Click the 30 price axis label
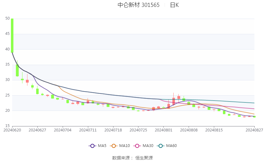265x161 pixels. [x=7, y=80]
